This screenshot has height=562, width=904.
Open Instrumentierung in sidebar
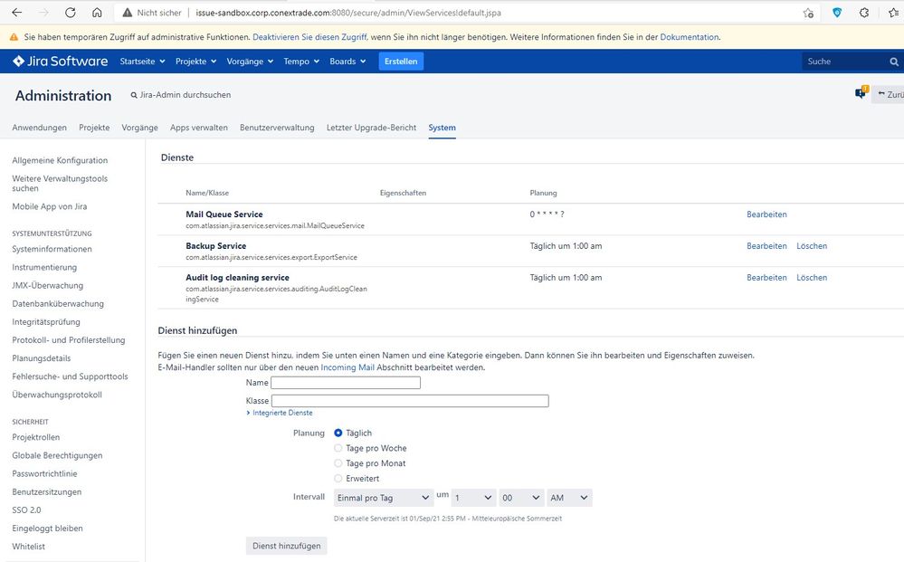44,268
